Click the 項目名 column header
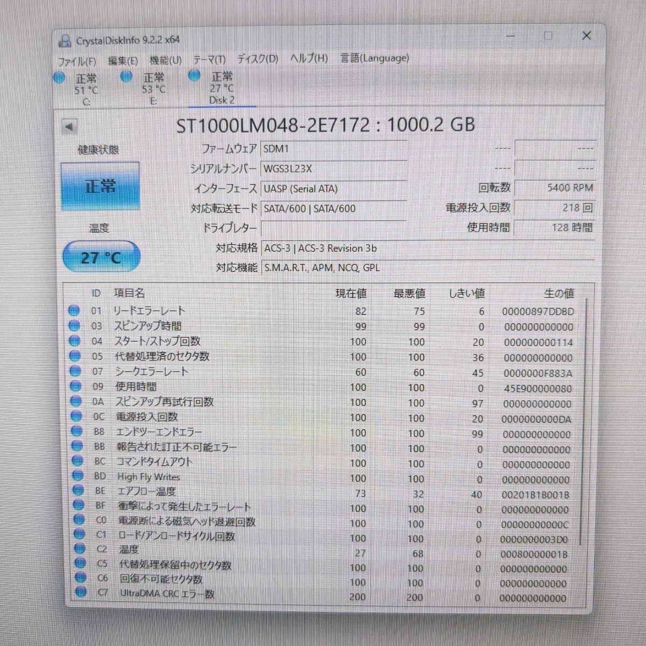Viewport: 646px width, 646px height. pyautogui.click(x=129, y=293)
